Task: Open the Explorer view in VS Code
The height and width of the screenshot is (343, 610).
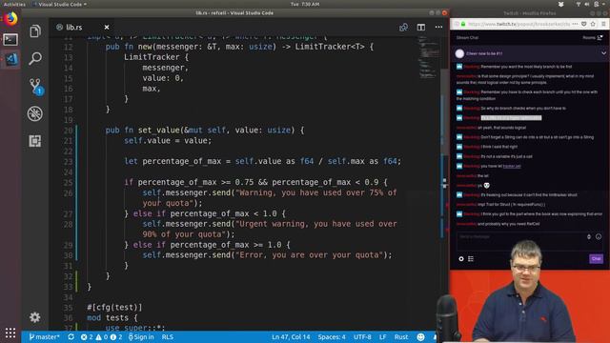Action: (x=35, y=31)
